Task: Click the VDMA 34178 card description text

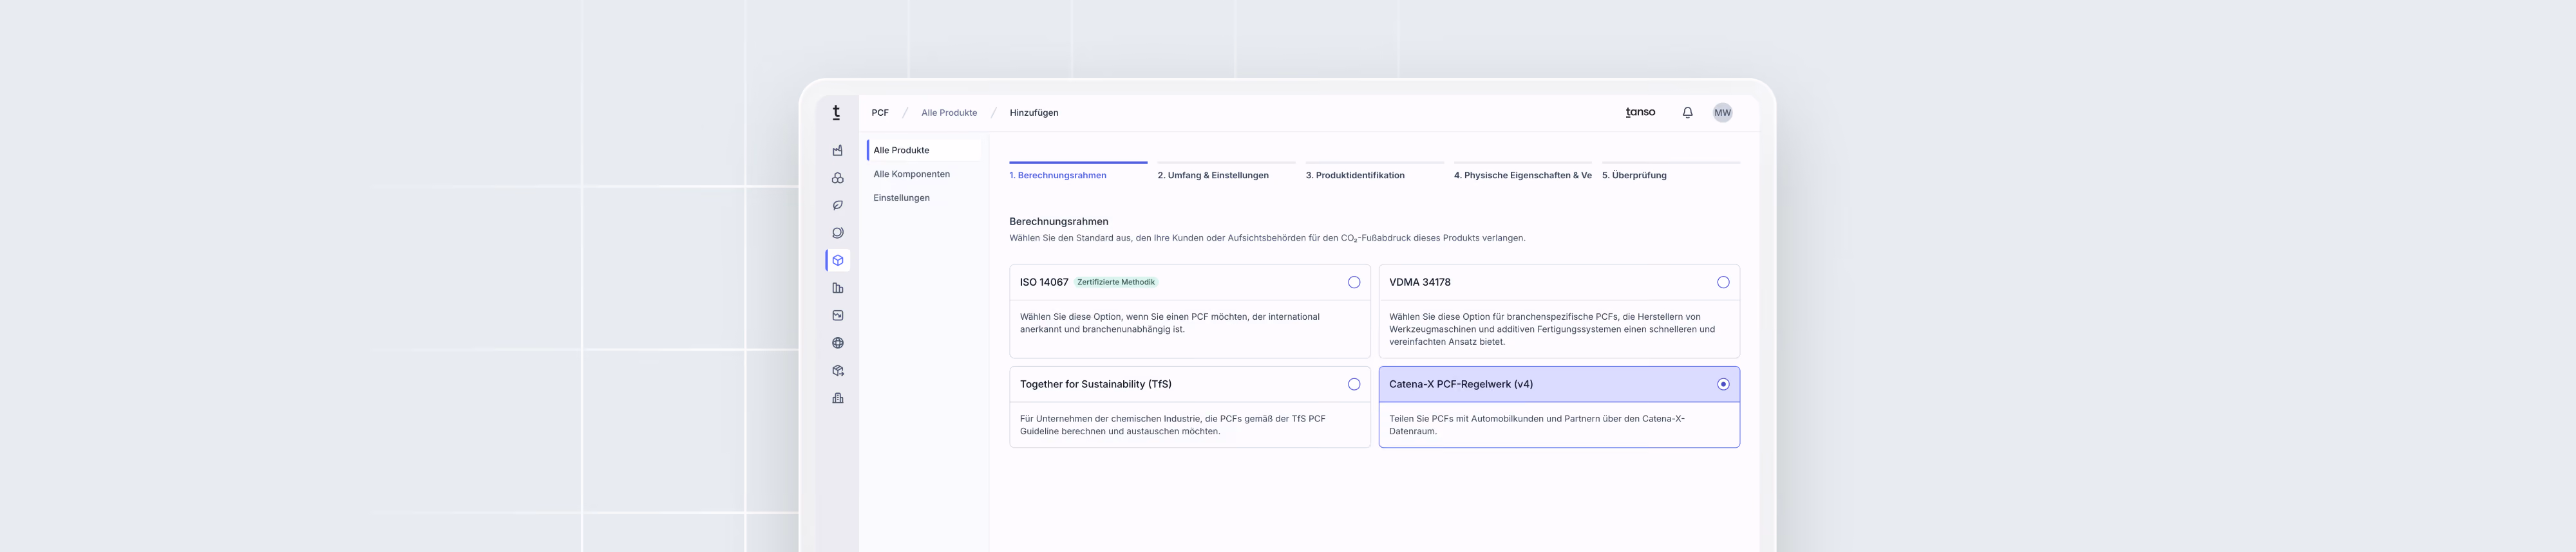Action: [x=1552, y=329]
